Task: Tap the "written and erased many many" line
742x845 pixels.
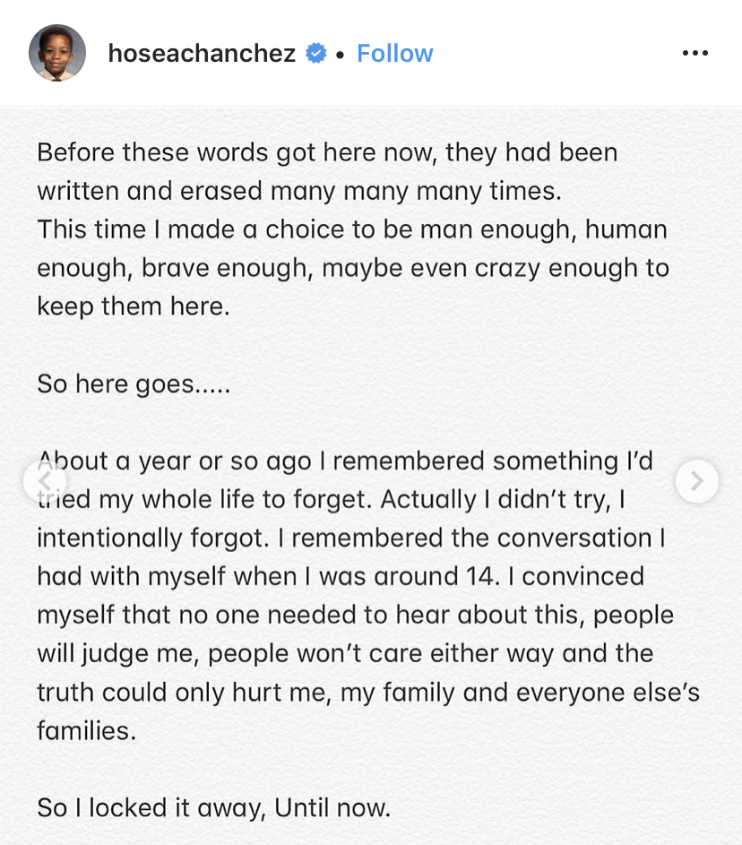Action: coord(299,191)
